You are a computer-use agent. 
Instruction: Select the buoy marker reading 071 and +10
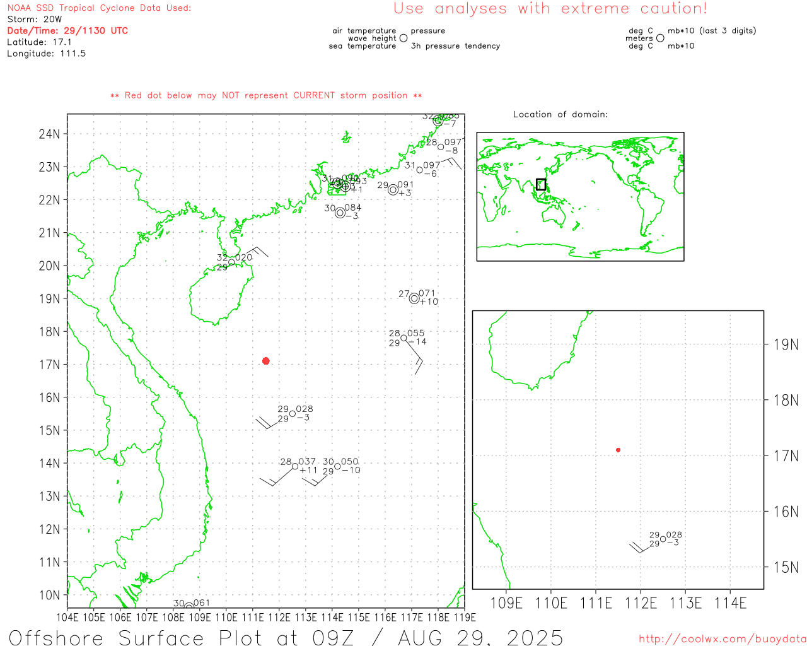(414, 298)
